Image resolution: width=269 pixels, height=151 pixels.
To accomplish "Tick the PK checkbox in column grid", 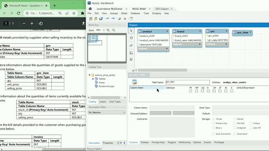I will click(190, 91).
